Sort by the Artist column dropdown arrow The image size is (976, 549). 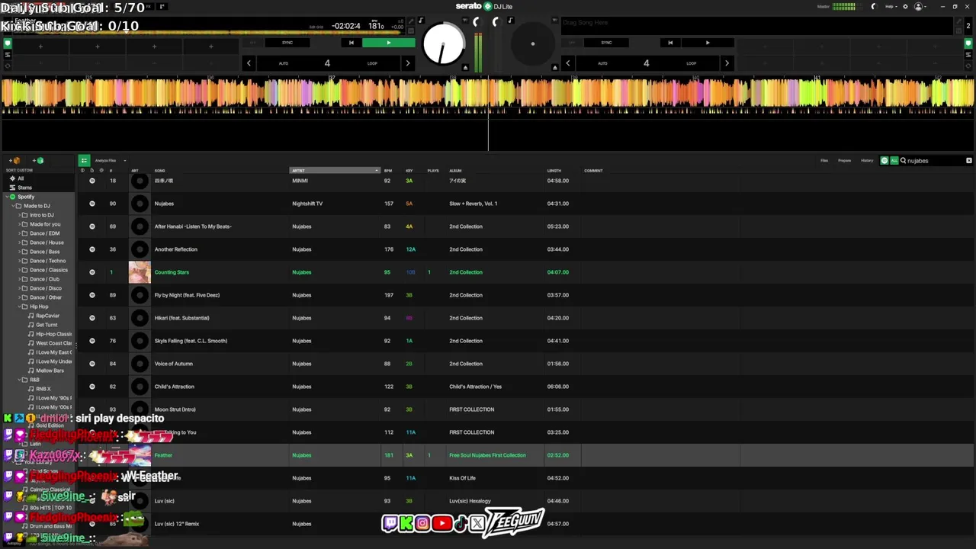pos(377,171)
